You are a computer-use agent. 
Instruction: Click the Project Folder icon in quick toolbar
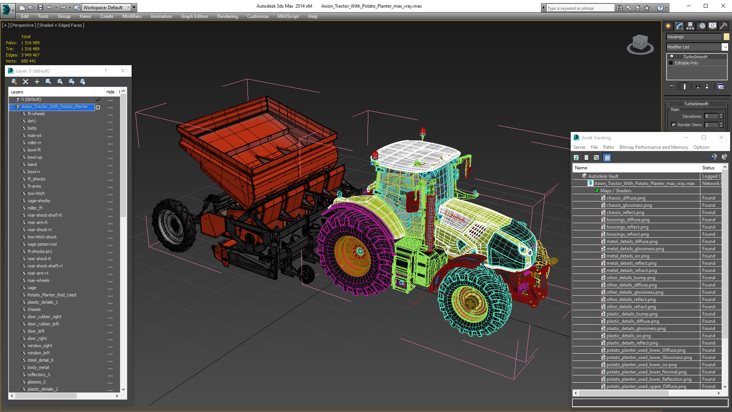(x=77, y=7)
